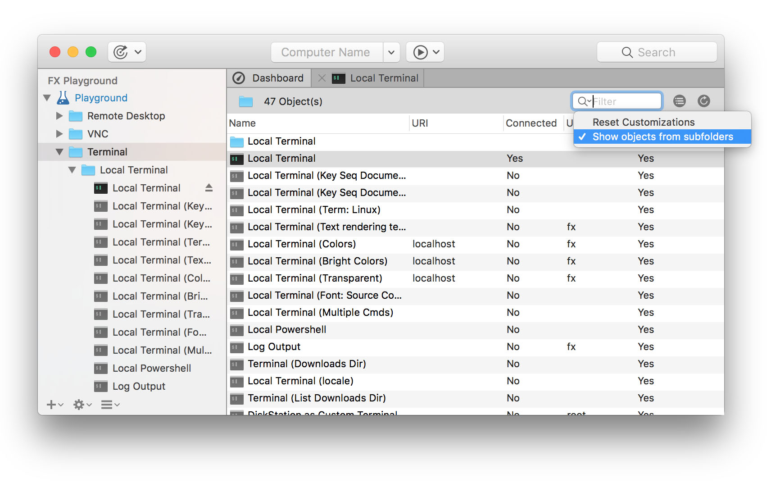Open the Computer Name dropdown arrow
771x483 pixels.
point(391,52)
